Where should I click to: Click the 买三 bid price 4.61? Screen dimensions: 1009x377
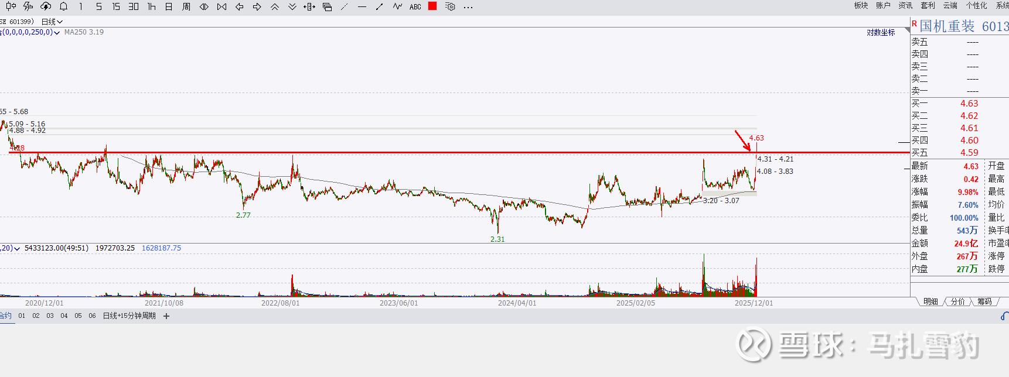click(x=969, y=128)
